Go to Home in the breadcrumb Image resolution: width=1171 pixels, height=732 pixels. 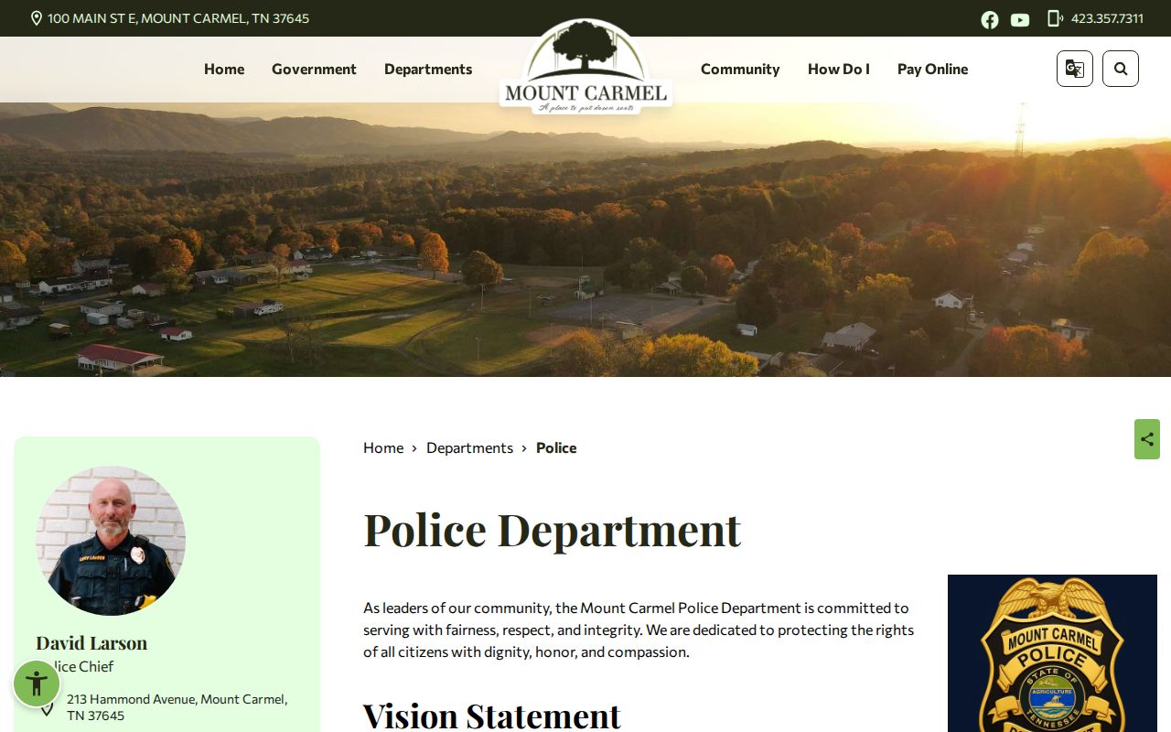point(383,447)
